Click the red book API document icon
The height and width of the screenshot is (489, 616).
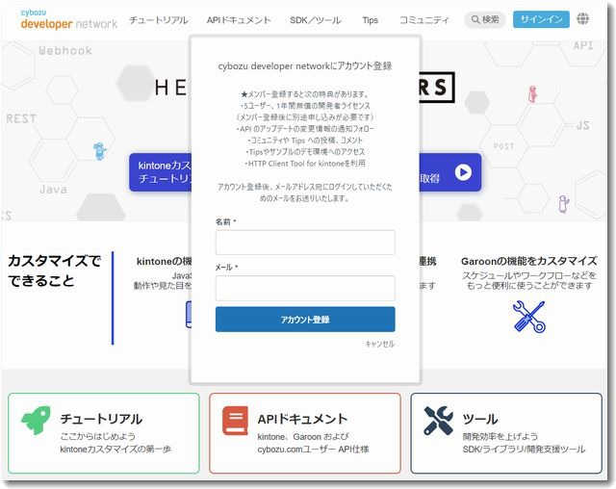[235, 421]
